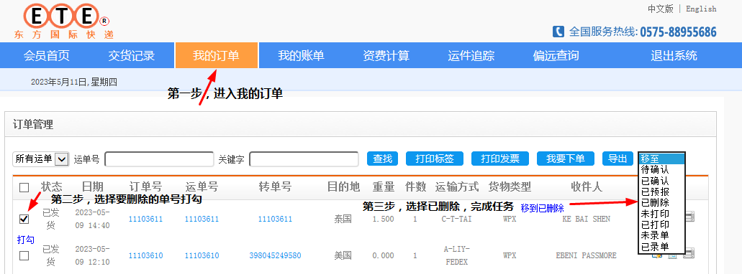
Task: Uncheck the checkbox for order 11103611
Action: tap(24, 219)
